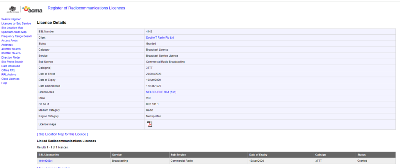This screenshot has width=400, height=168.
Task: Go to Data Download page
Action: tap(11, 66)
